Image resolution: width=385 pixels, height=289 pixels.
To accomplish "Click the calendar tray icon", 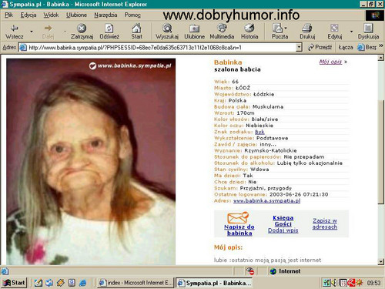I will point(343,283).
